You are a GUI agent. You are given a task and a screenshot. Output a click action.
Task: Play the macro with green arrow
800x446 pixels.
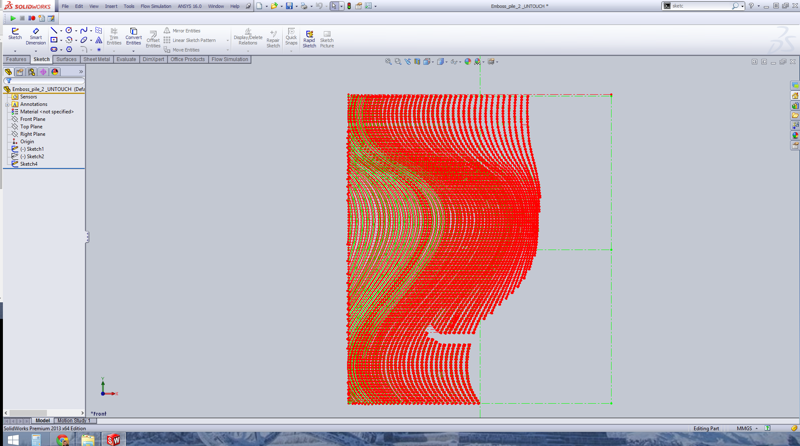click(13, 18)
